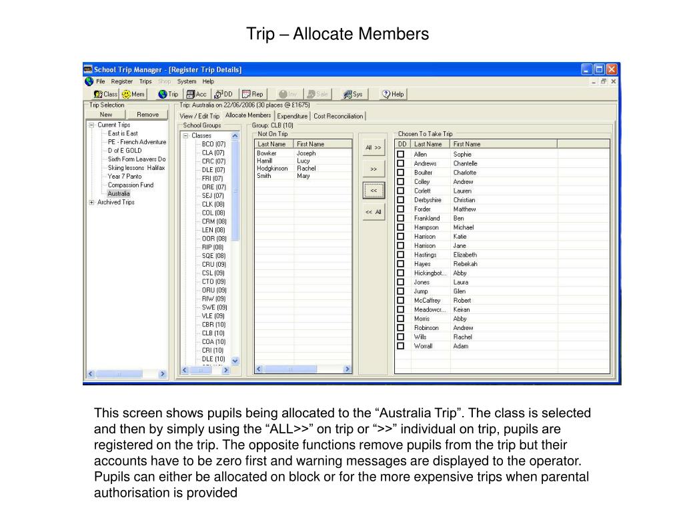Click the School Trip Manager title bar icon

[88, 69]
